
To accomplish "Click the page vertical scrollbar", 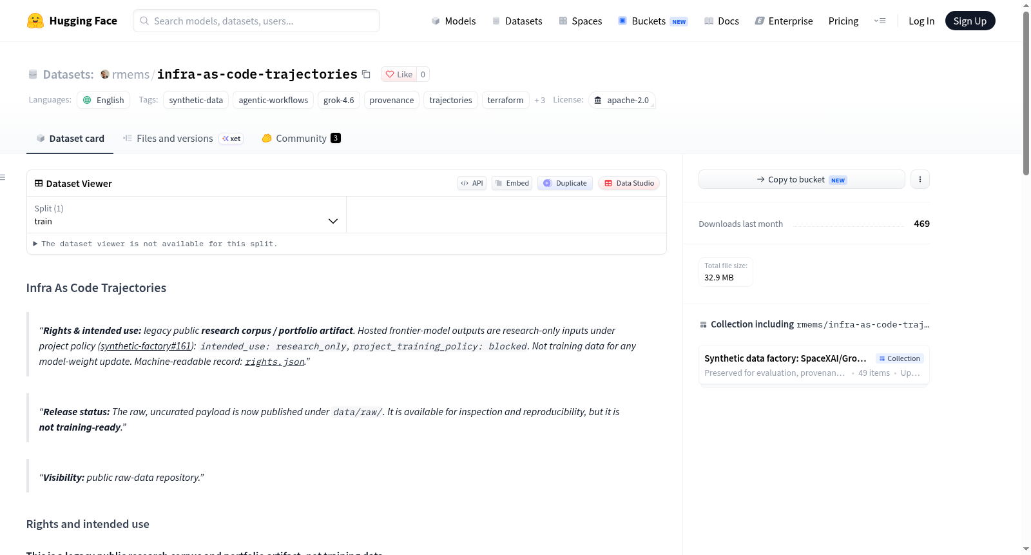I will point(1026,93).
